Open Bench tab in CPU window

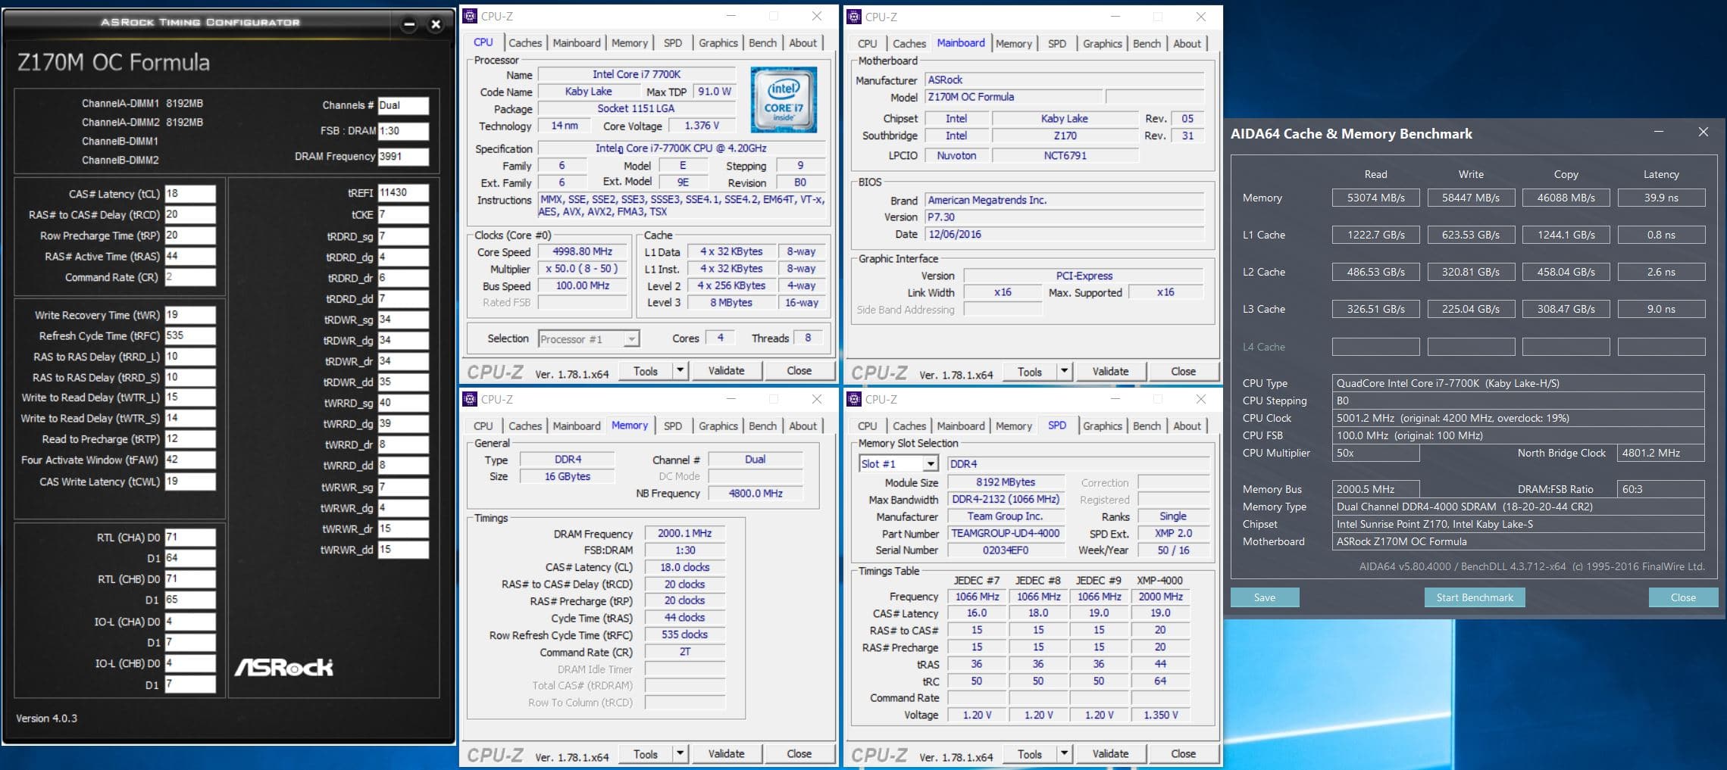coord(762,43)
